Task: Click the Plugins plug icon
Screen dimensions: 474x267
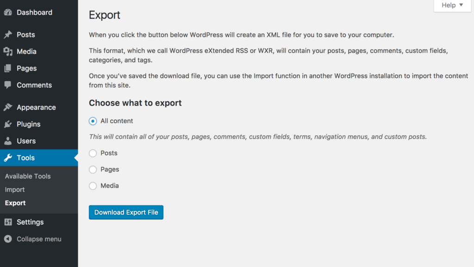Action: pyautogui.click(x=8, y=124)
